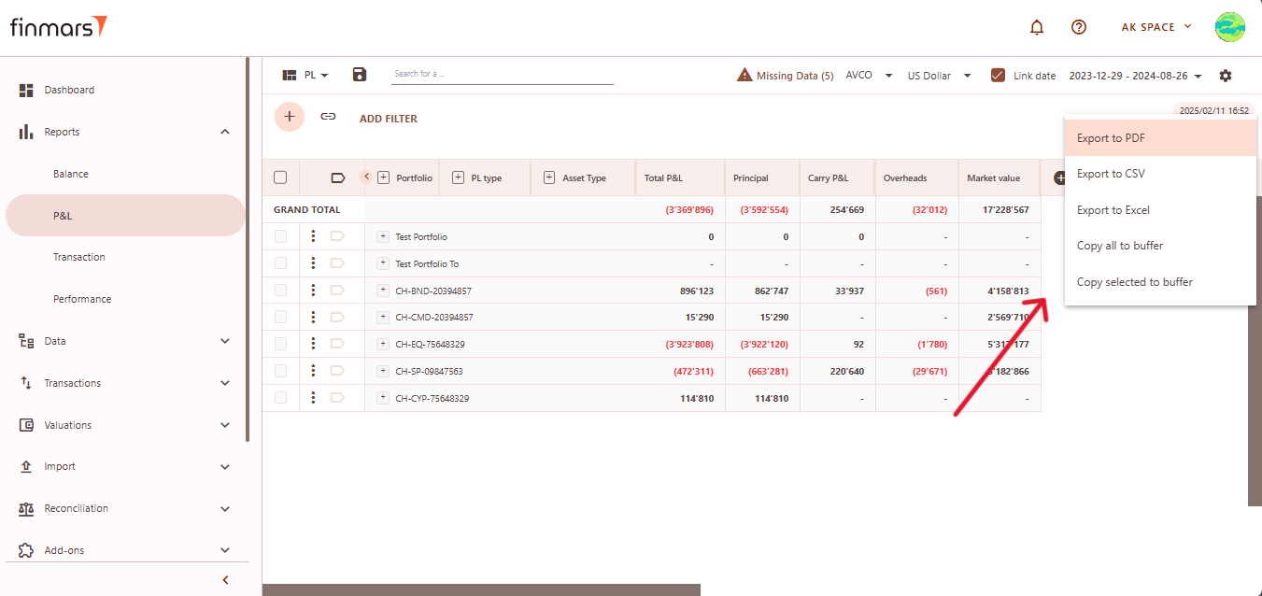Open the US Dollar currency dropdown
This screenshot has height=596, width=1262.
[939, 76]
